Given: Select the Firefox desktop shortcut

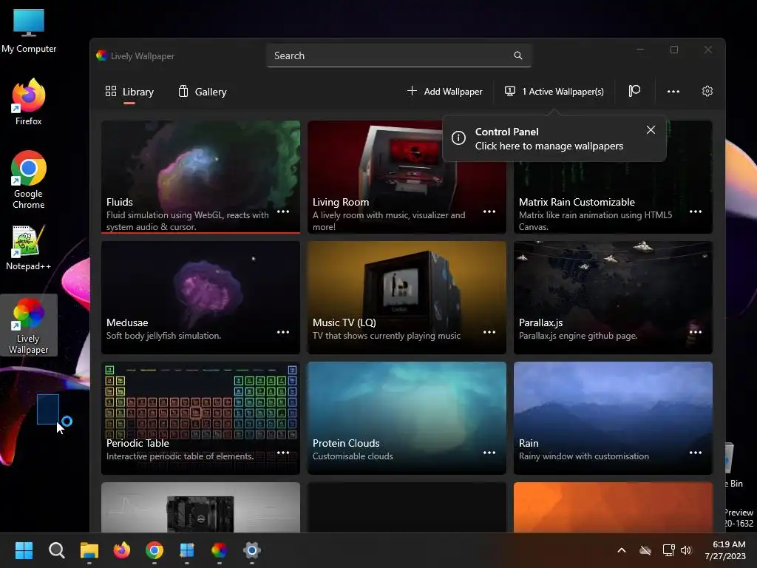Looking at the screenshot, I should 29,102.
